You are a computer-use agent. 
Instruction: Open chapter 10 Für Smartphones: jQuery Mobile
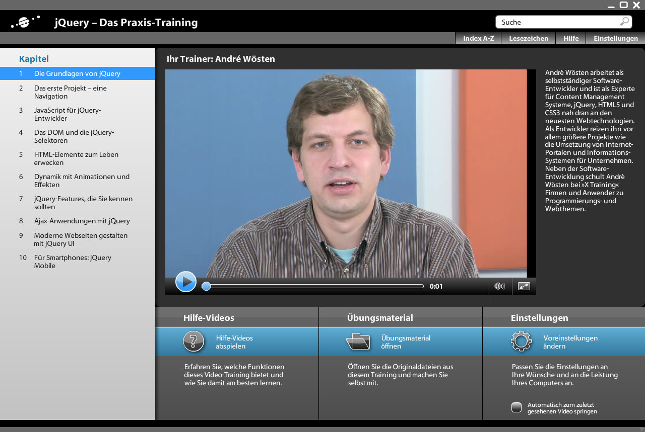coord(73,262)
